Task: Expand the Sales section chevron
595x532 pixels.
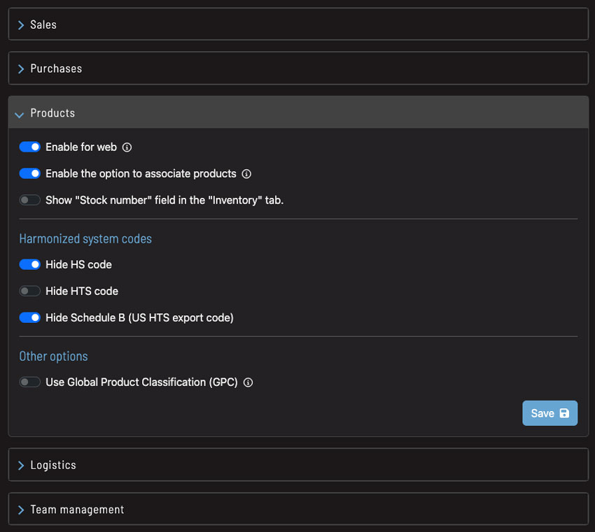Action: [x=21, y=25]
